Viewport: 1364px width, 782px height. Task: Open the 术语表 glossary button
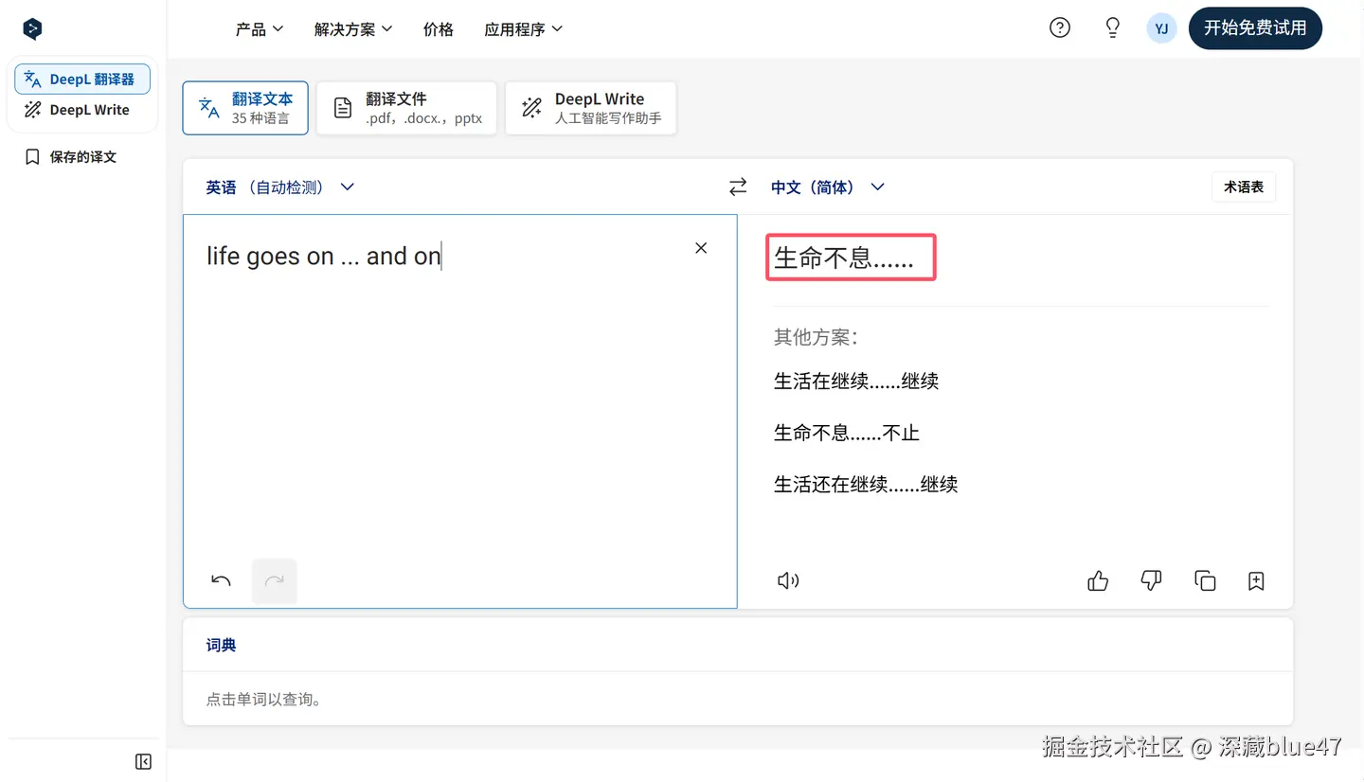1244,187
